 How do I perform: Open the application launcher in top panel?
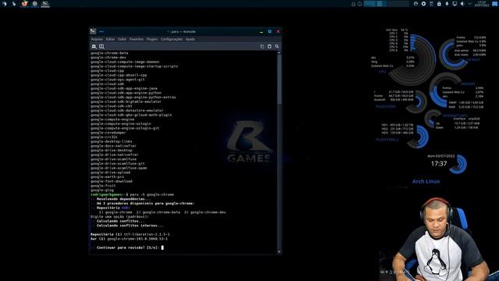click(4, 4)
